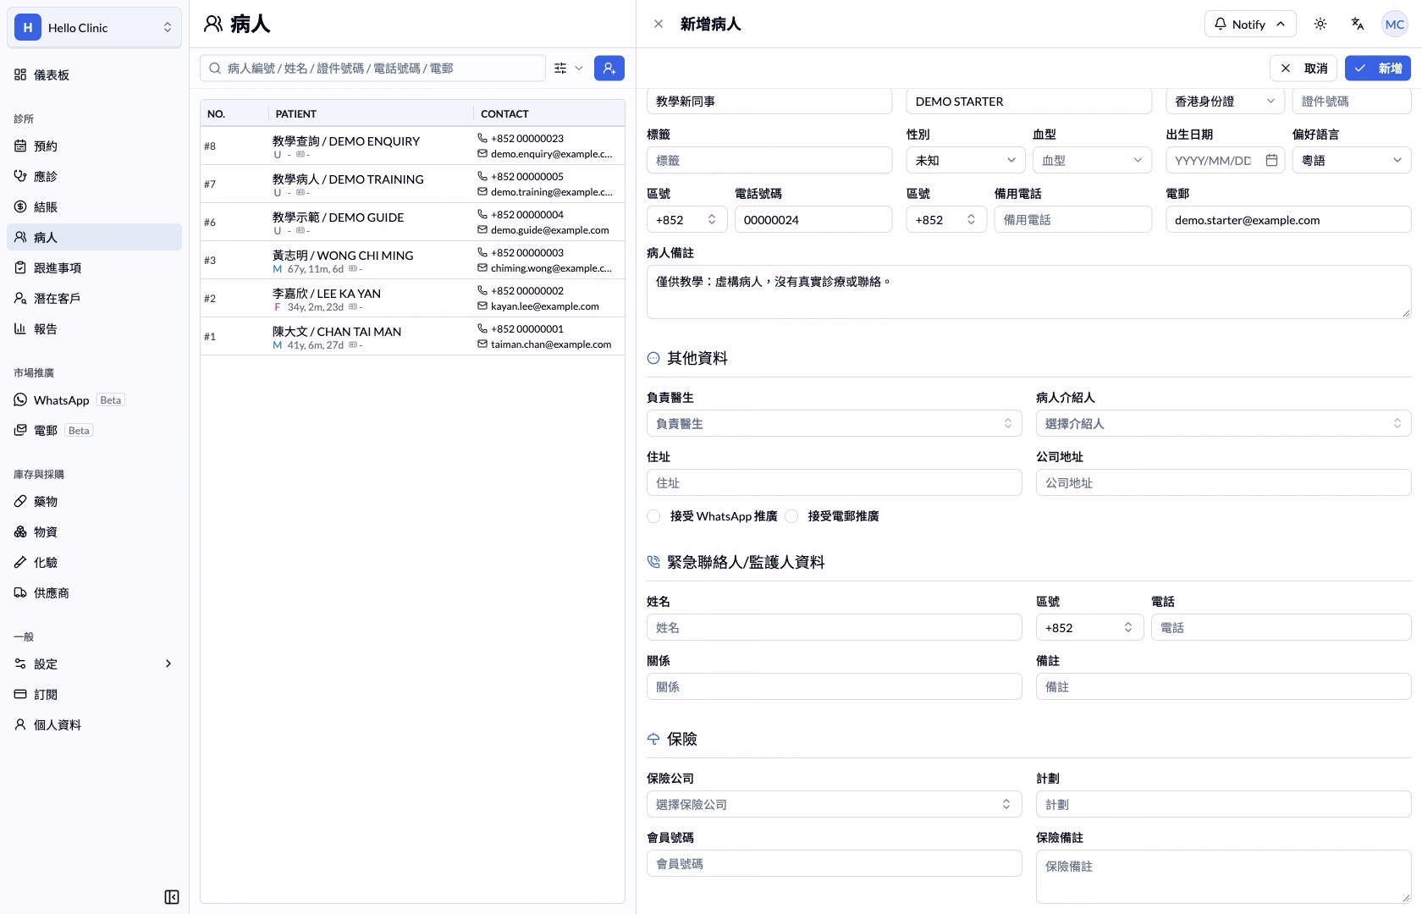Open 應診 consultation page
The image size is (1422, 914).
(x=94, y=176)
